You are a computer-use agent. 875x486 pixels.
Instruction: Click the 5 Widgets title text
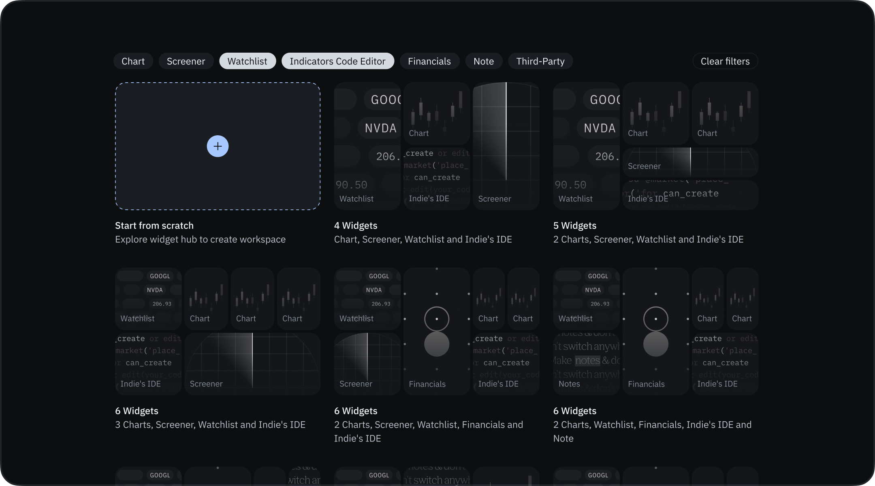click(574, 226)
